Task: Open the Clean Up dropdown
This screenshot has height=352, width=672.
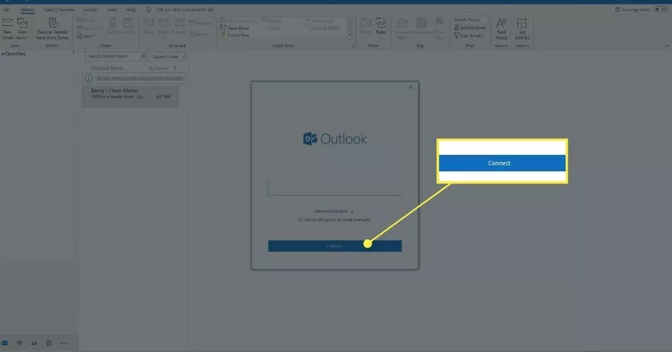Action: coord(90,28)
